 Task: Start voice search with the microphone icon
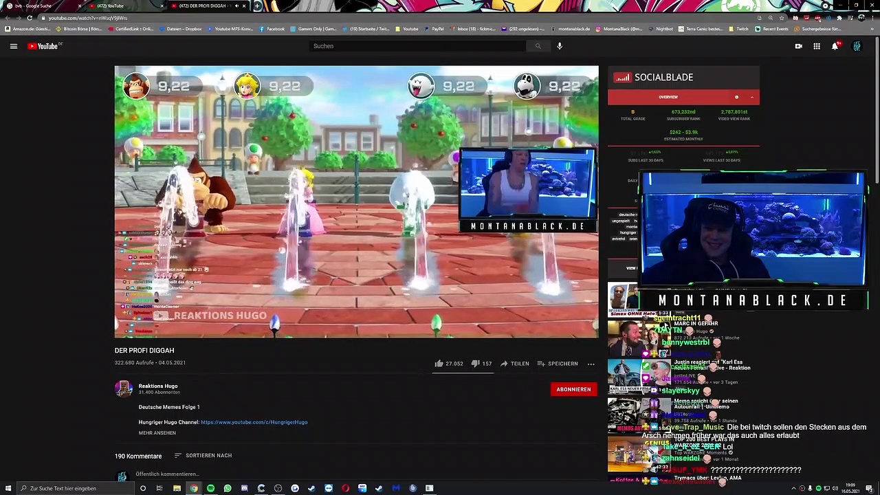[x=560, y=46]
